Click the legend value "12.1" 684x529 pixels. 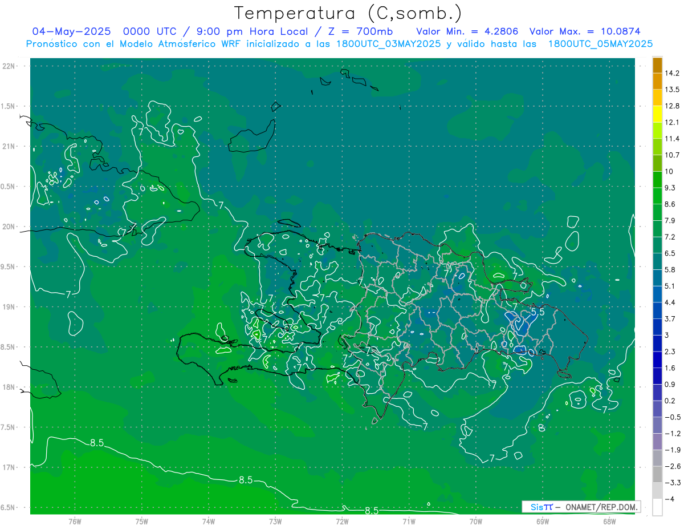pyautogui.click(x=673, y=122)
